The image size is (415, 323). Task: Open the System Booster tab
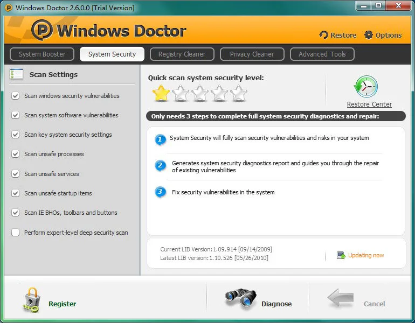42,54
